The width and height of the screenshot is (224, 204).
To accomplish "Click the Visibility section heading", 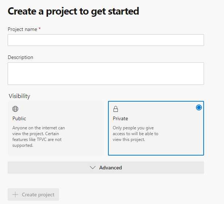I will point(19,96).
